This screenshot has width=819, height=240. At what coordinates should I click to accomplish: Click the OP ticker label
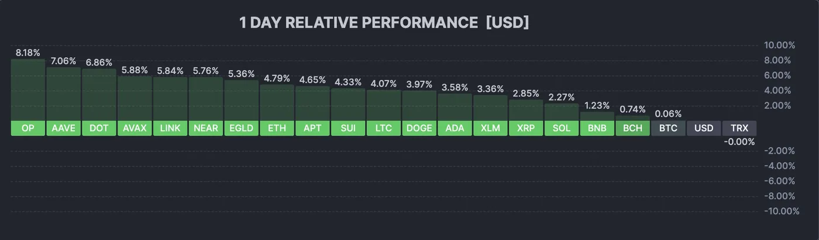coord(27,128)
